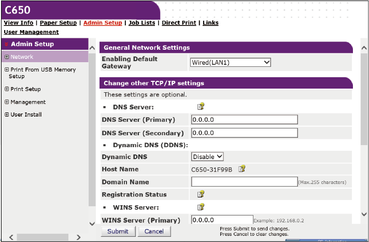The height and width of the screenshot is (242, 369).
Task: Expand the Management section
Action: (x=7, y=102)
